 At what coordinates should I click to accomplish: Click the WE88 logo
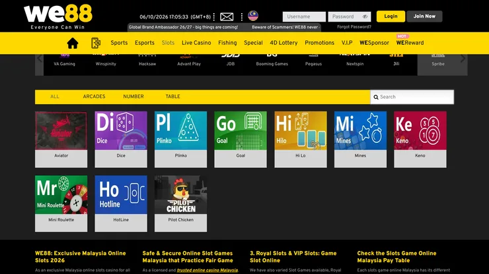(x=58, y=16)
